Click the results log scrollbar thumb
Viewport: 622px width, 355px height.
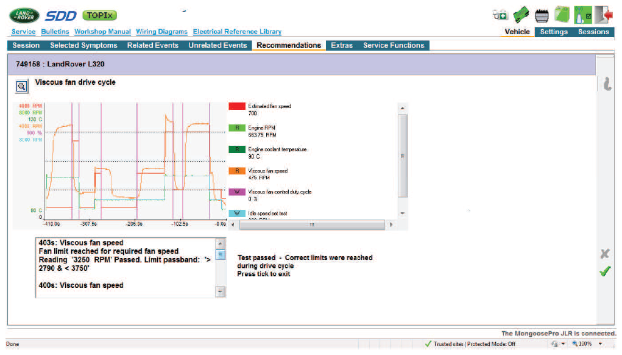point(220,254)
